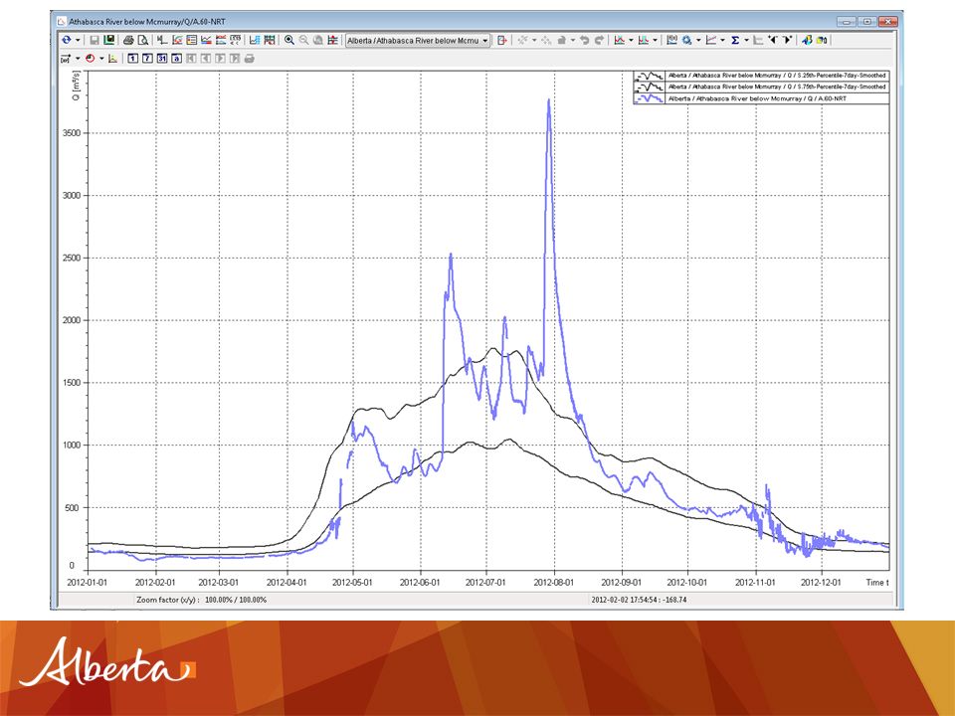Open the dropdown arrow beside the red clock icon
Image resolution: width=955 pixels, height=716 pixels.
tap(101, 59)
